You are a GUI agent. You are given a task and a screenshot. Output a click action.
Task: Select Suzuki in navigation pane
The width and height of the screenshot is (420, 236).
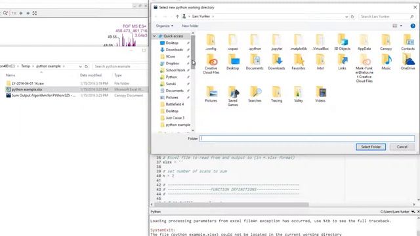point(171,84)
